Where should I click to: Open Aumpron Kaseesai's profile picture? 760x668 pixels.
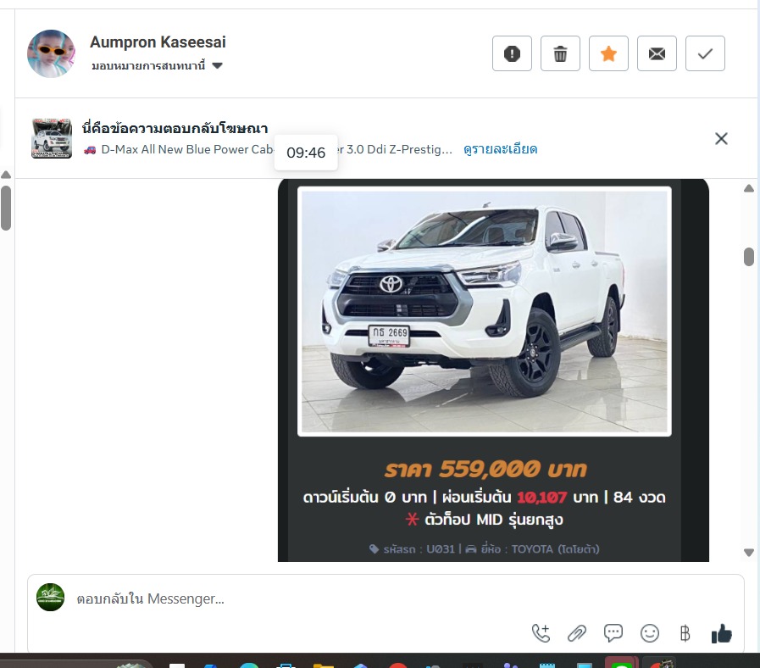pyautogui.click(x=52, y=53)
